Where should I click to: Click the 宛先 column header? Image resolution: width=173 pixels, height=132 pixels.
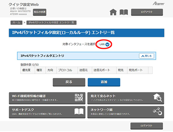(122, 70)
